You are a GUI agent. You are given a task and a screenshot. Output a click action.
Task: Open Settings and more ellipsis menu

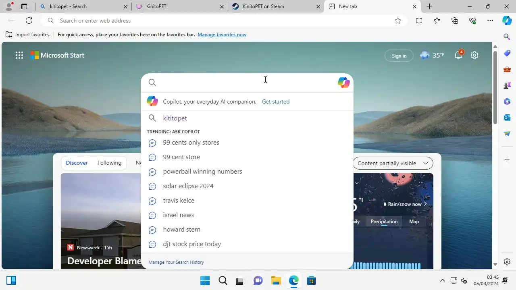(490, 21)
